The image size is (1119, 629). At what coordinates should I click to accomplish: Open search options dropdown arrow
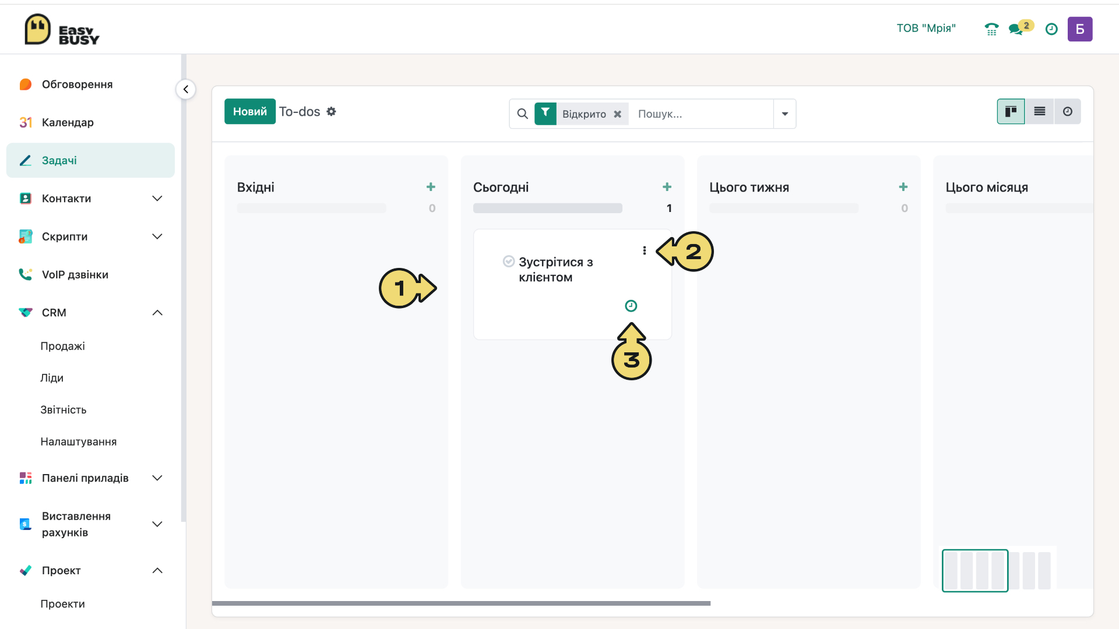[784, 114]
